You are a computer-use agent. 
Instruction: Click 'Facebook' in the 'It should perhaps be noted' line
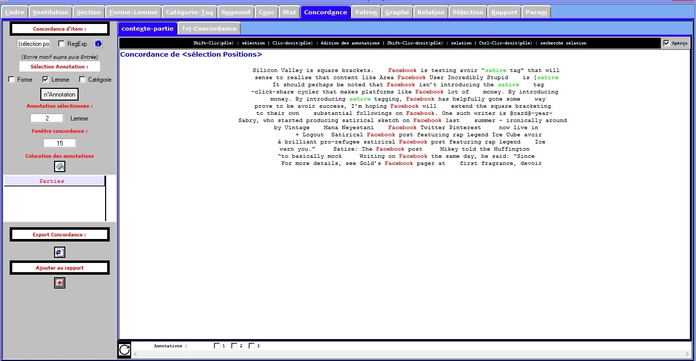click(x=401, y=85)
